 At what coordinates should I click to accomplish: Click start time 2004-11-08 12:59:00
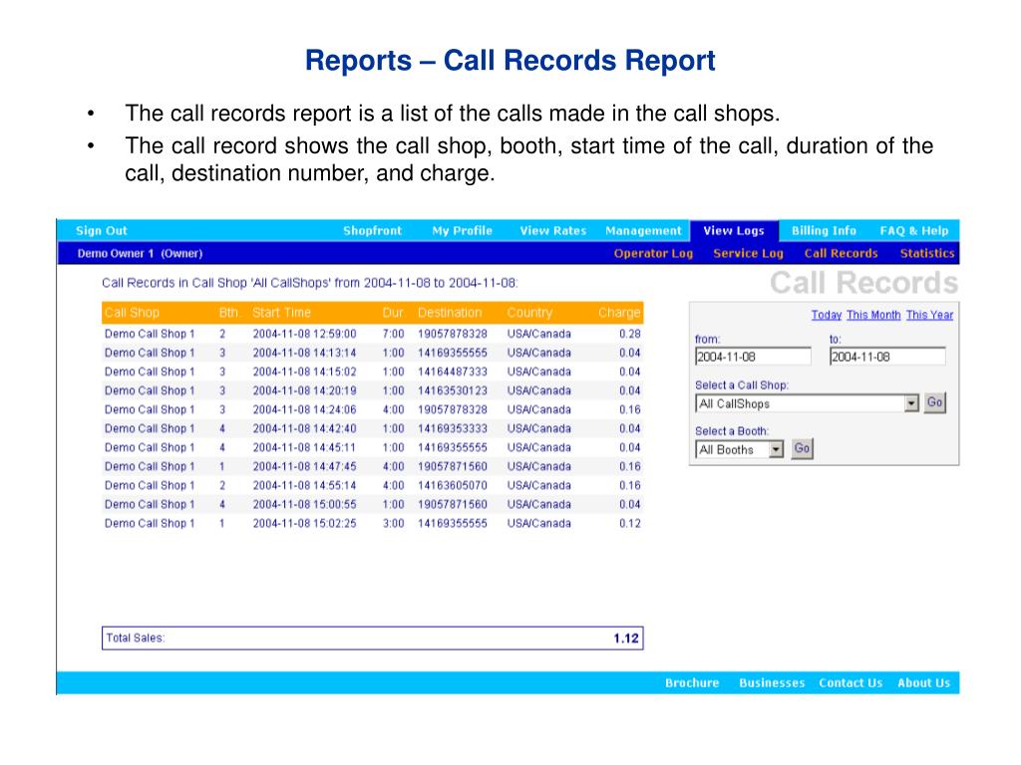click(304, 334)
